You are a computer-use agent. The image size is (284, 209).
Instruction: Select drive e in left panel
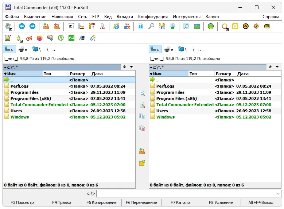click(23, 49)
